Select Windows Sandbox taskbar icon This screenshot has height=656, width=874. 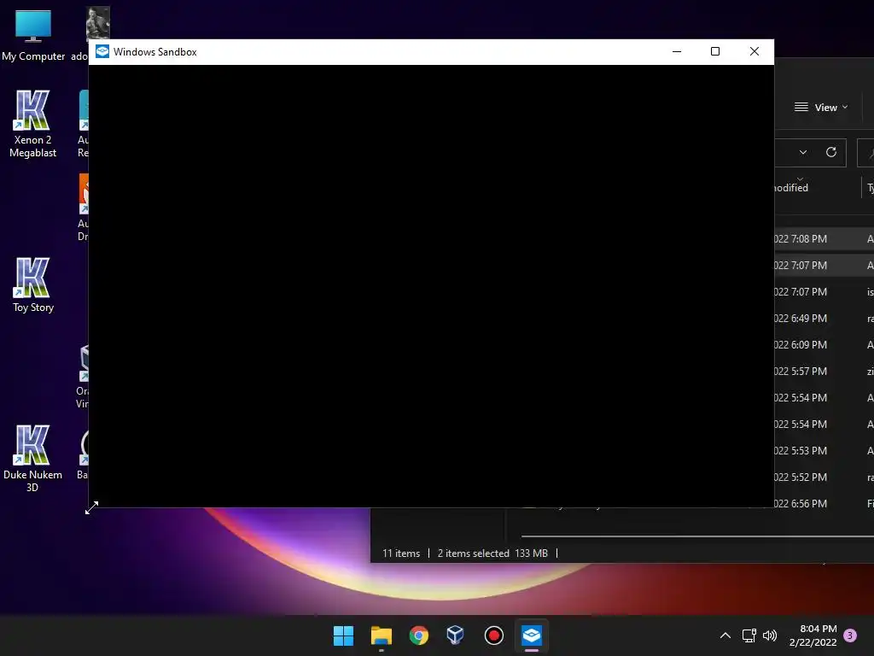pyautogui.click(x=531, y=635)
